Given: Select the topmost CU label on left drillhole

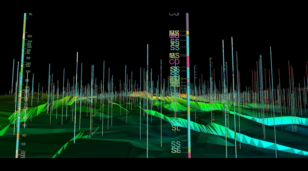Looking at the screenshot, I should point(30,36).
